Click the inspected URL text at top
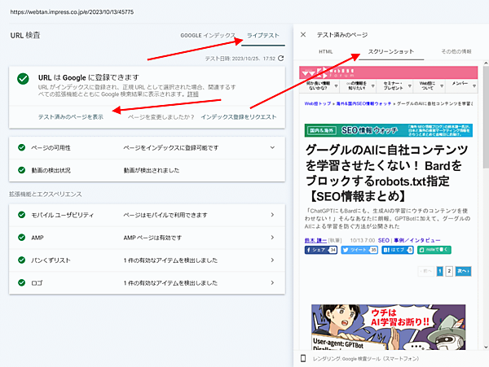 point(72,12)
